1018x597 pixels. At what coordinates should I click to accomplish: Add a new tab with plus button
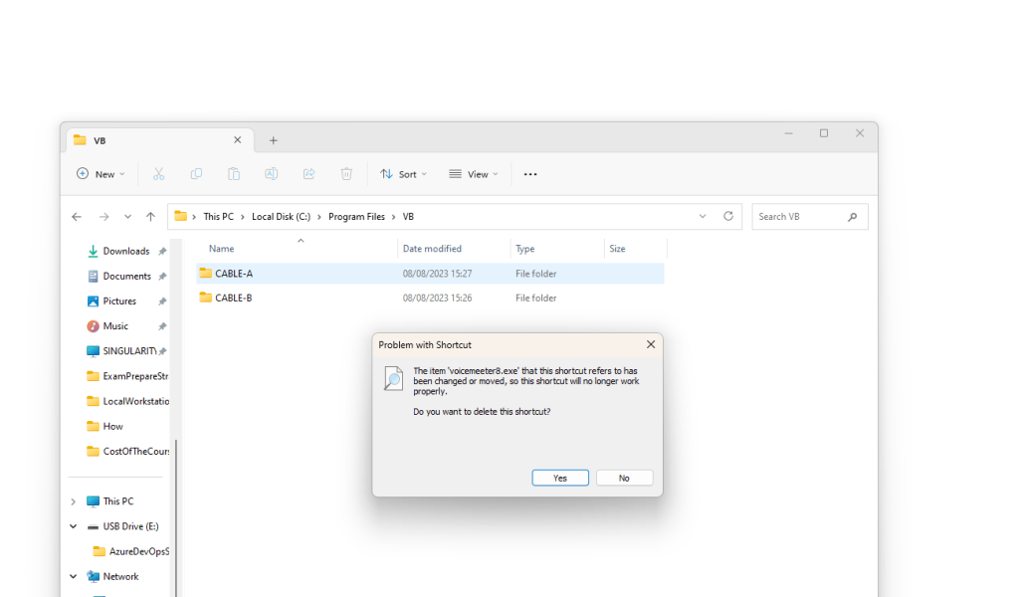point(274,140)
